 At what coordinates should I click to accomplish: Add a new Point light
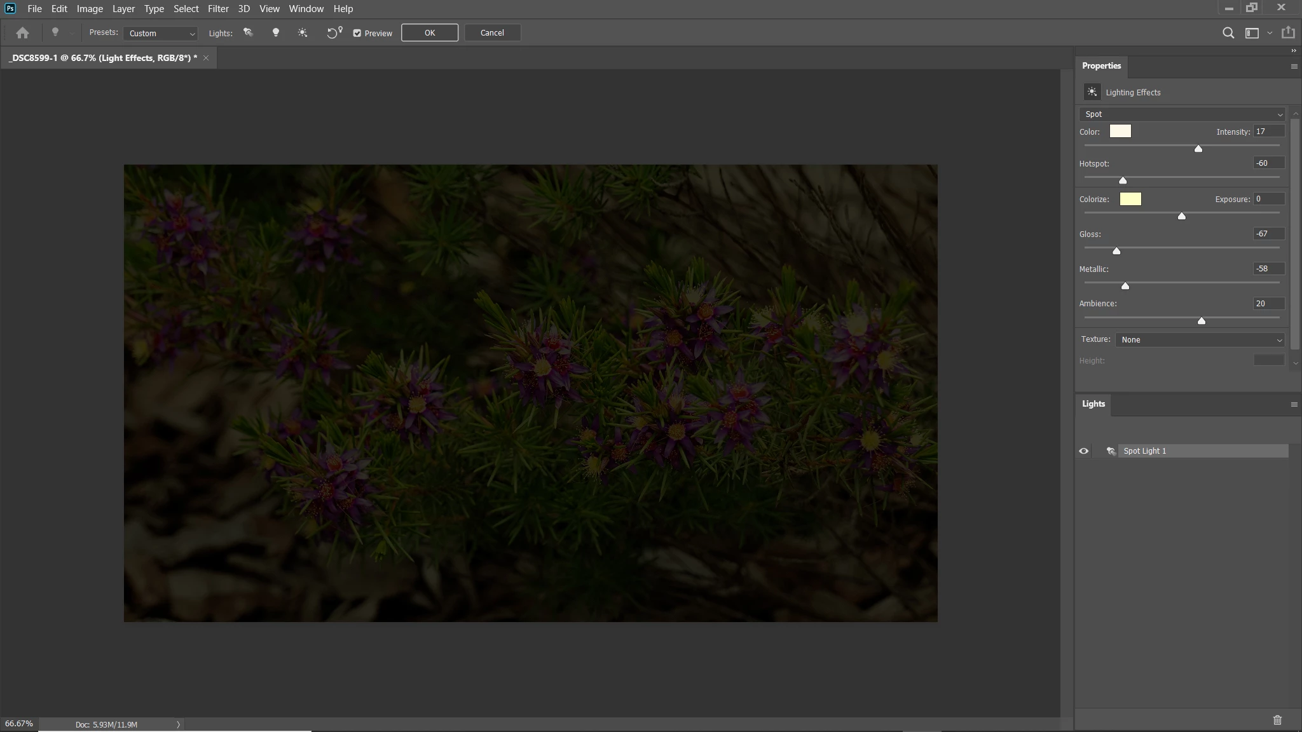[275, 33]
